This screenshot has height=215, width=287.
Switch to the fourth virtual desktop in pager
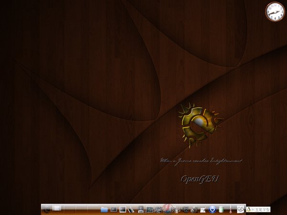point(93,209)
